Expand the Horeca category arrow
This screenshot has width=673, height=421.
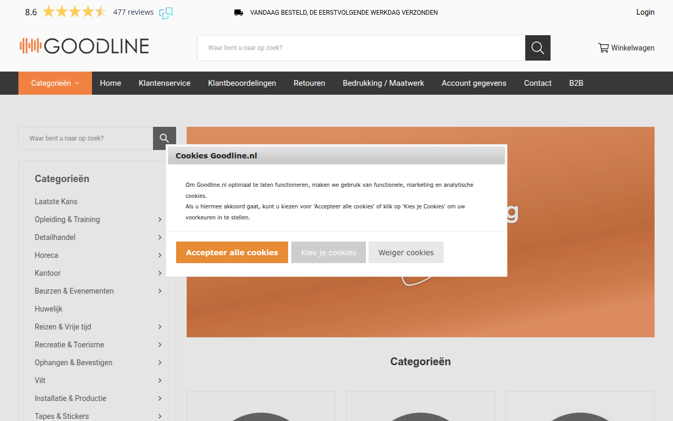[x=160, y=255]
